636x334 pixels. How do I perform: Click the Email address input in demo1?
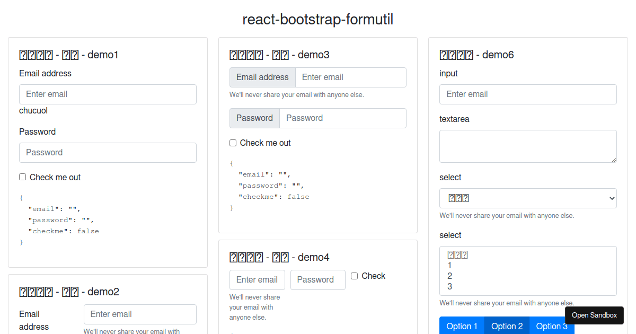(x=108, y=94)
